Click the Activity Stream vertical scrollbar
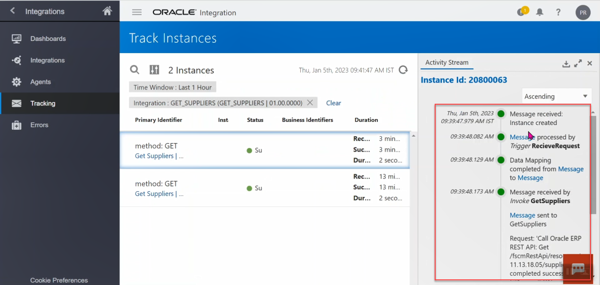 [593, 165]
